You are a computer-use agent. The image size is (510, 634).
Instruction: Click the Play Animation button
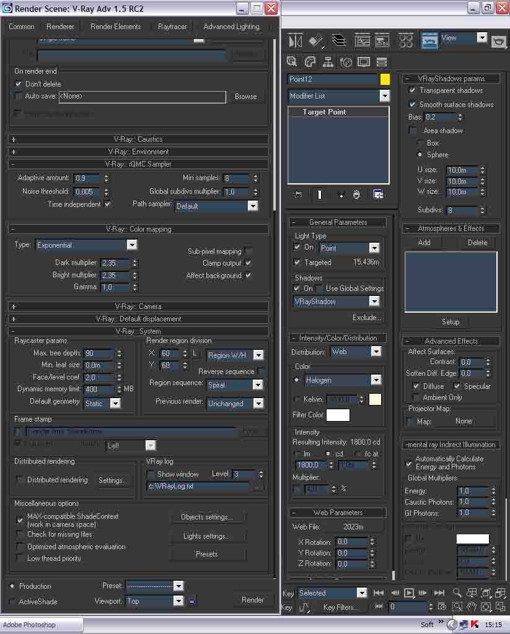click(x=409, y=593)
